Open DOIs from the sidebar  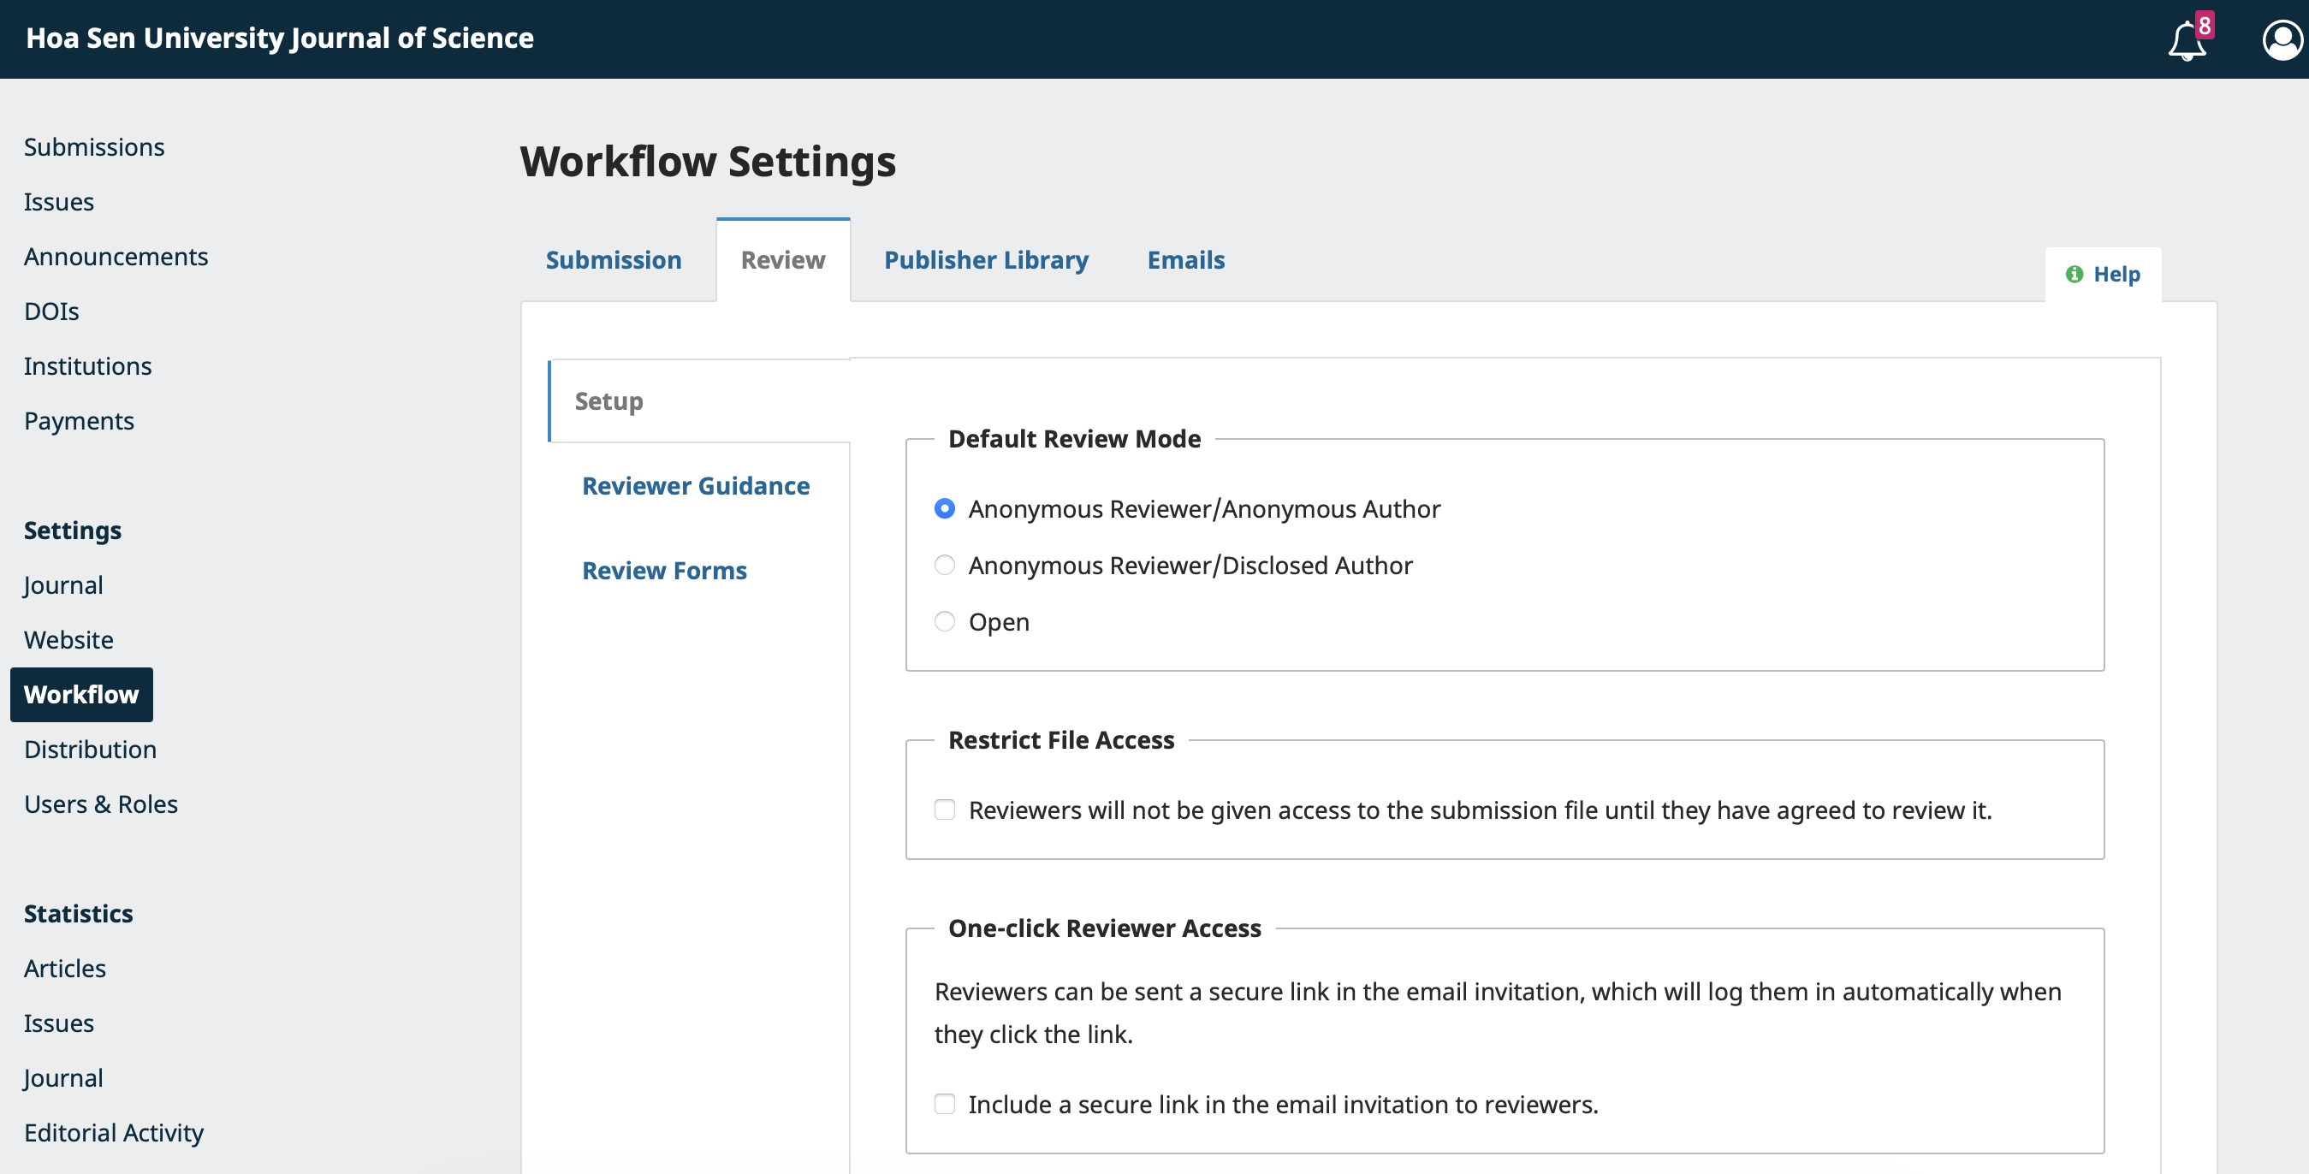[x=51, y=311]
